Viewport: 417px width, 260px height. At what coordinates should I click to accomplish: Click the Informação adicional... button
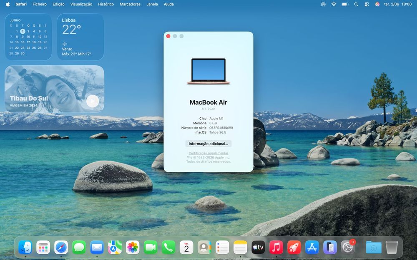click(208, 144)
